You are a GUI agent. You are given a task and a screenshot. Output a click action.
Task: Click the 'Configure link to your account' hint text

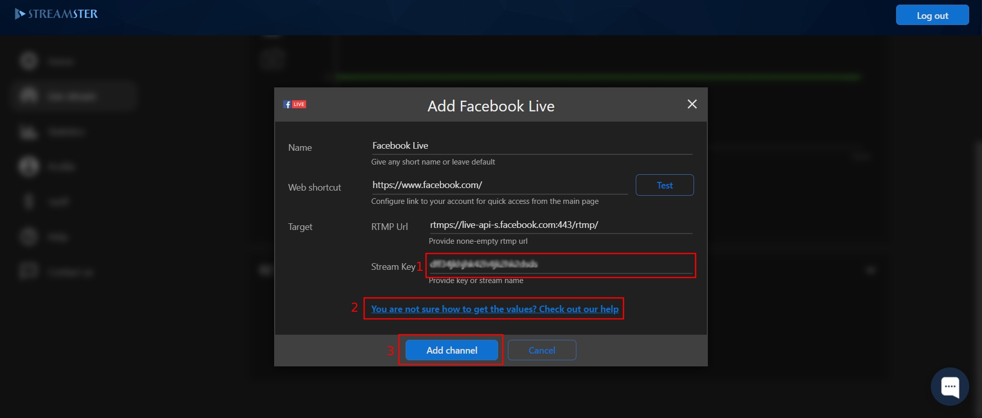pyautogui.click(x=485, y=201)
